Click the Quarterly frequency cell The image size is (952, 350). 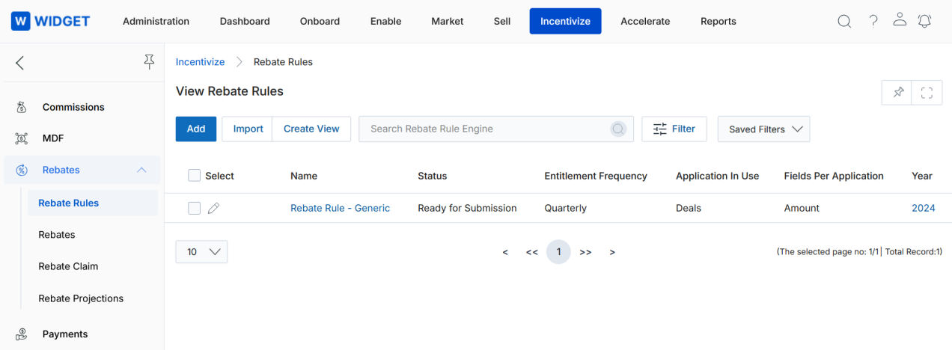click(x=565, y=208)
